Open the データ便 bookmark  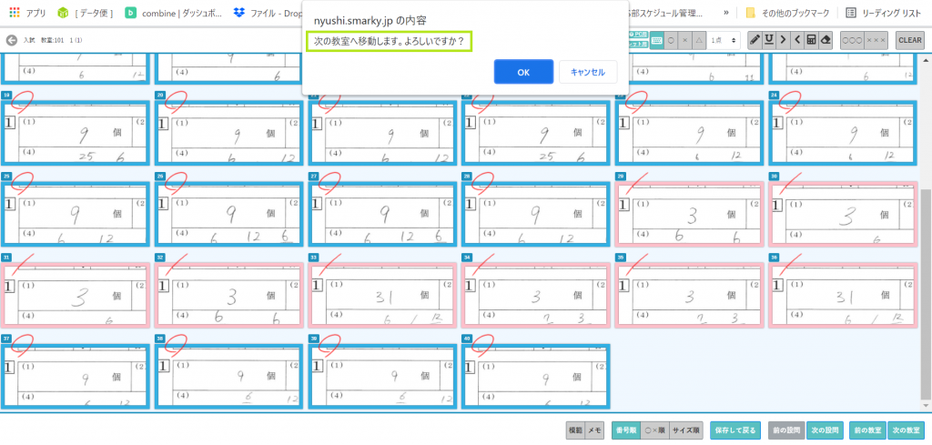(x=86, y=13)
